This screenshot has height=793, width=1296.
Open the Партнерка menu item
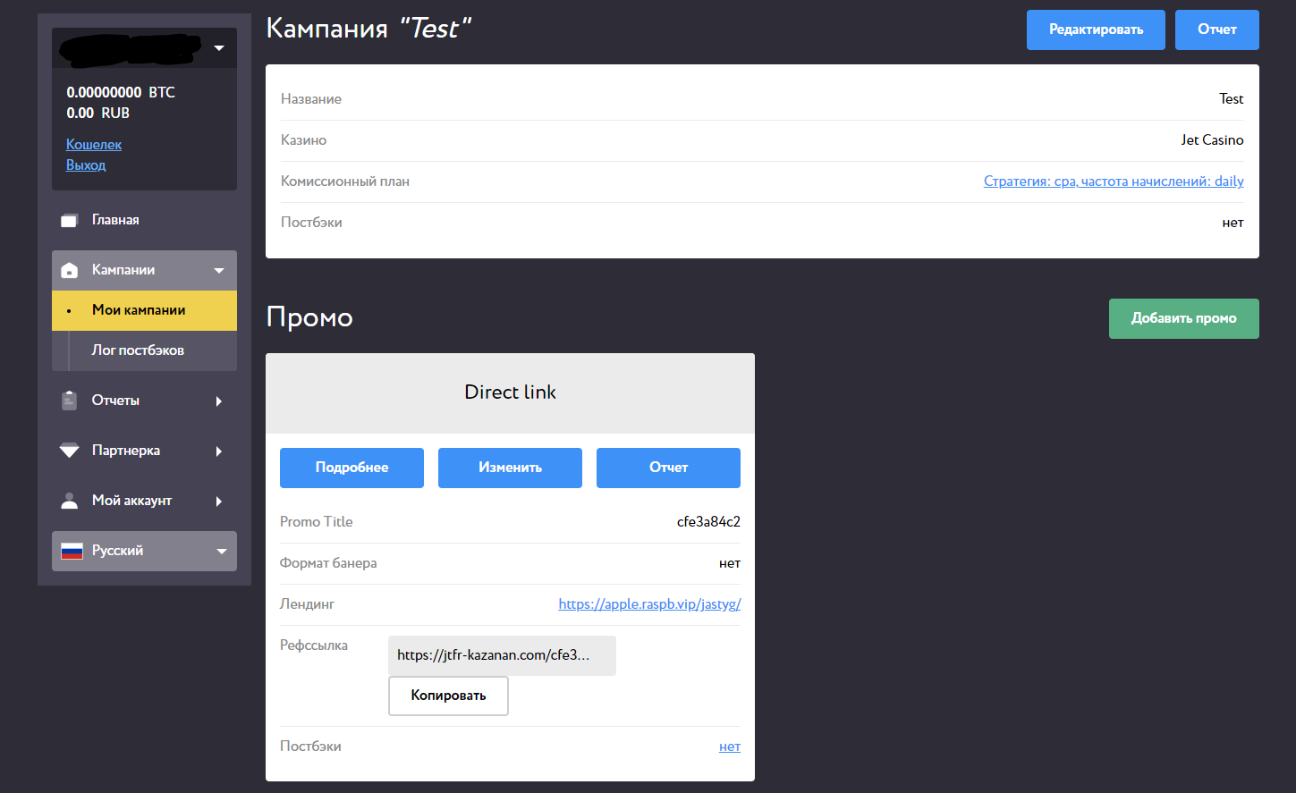click(144, 451)
